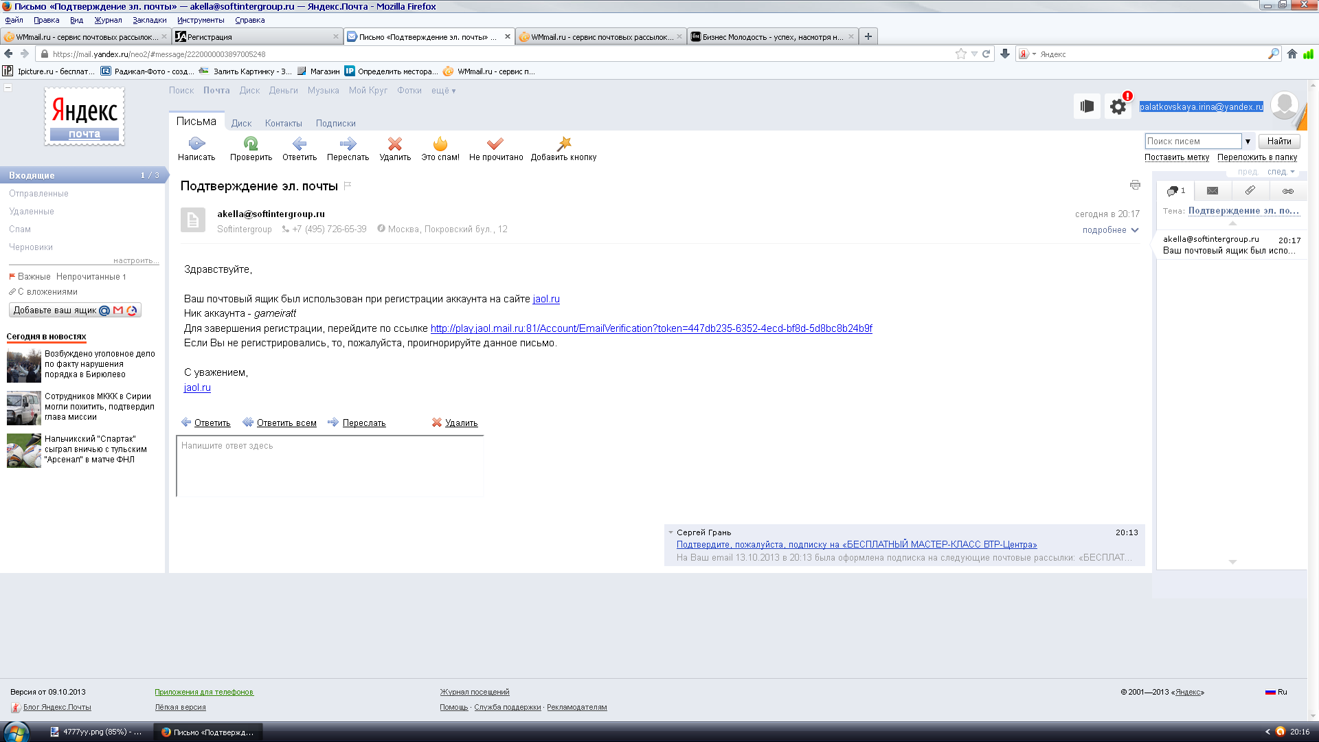Click the Yandex Почта logo
This screenshot has width=1319, height=742.
pos(84,117)
